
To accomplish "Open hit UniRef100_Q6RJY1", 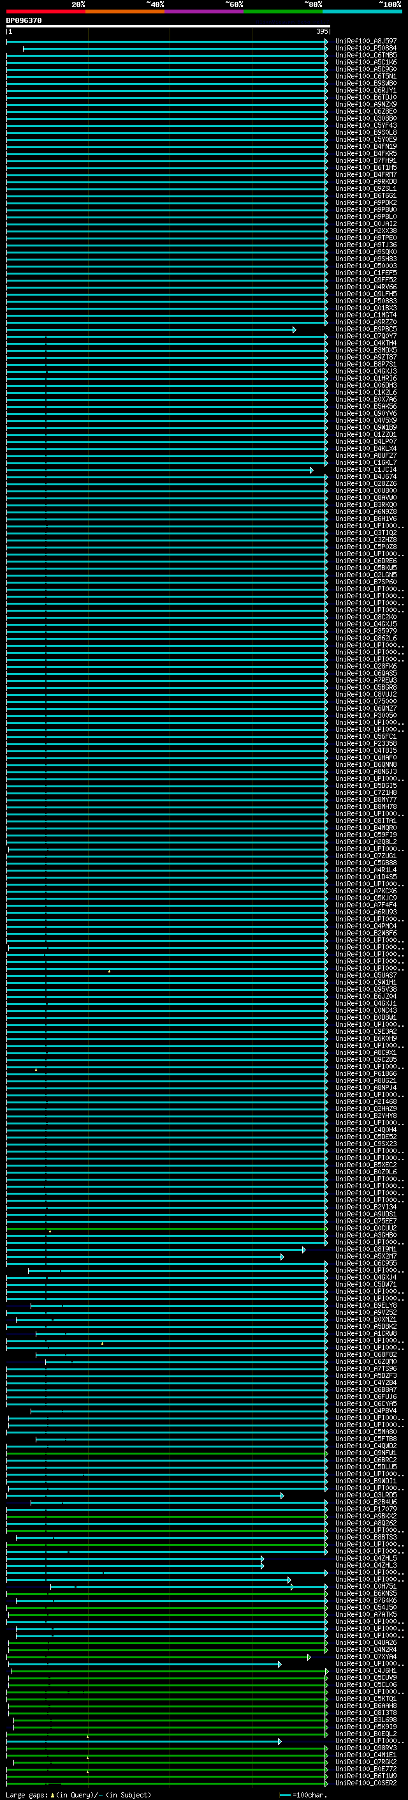I will [x=366, y=90].
